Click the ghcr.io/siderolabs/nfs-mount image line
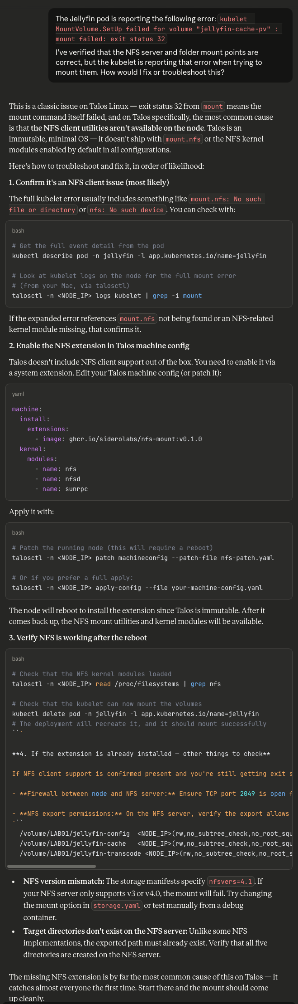 [122, 439]
